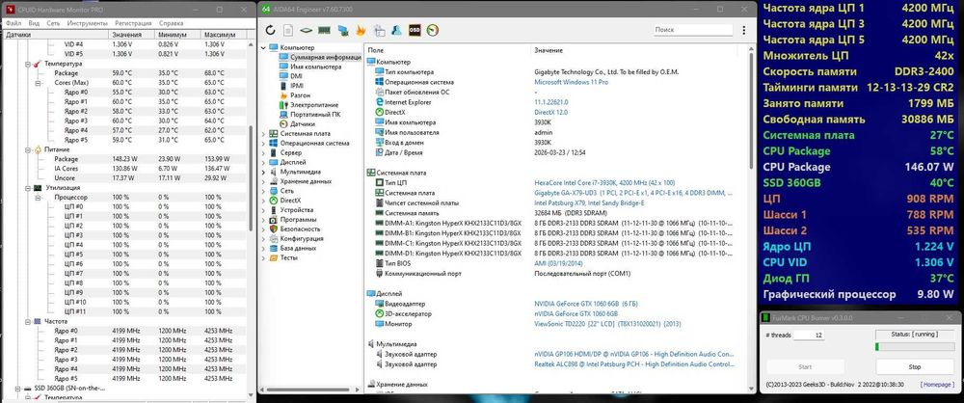Open the OSD panel icon in AIDA64 toolbar
Image resolution: width=964 pixels, height=403 pixels.
[x=415, y=30]
